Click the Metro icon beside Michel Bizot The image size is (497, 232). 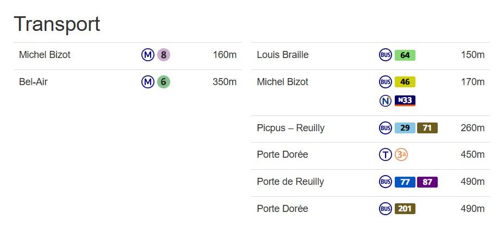(148, 55)
